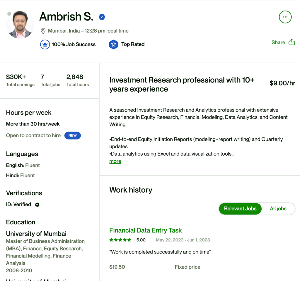This screenshot has height=281, width=300.
Task: Click the share upload icon
Action: coord(292,42)
